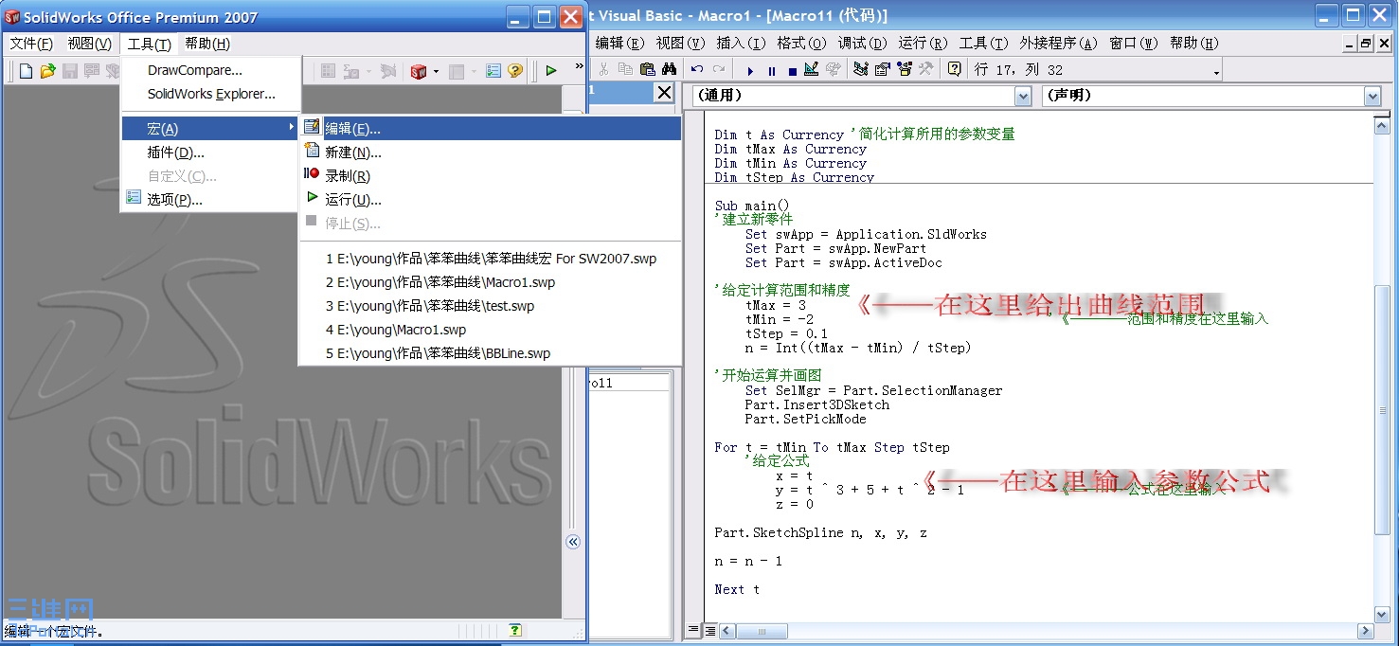Click the code window scroll up arrow

coord(1382,127)
